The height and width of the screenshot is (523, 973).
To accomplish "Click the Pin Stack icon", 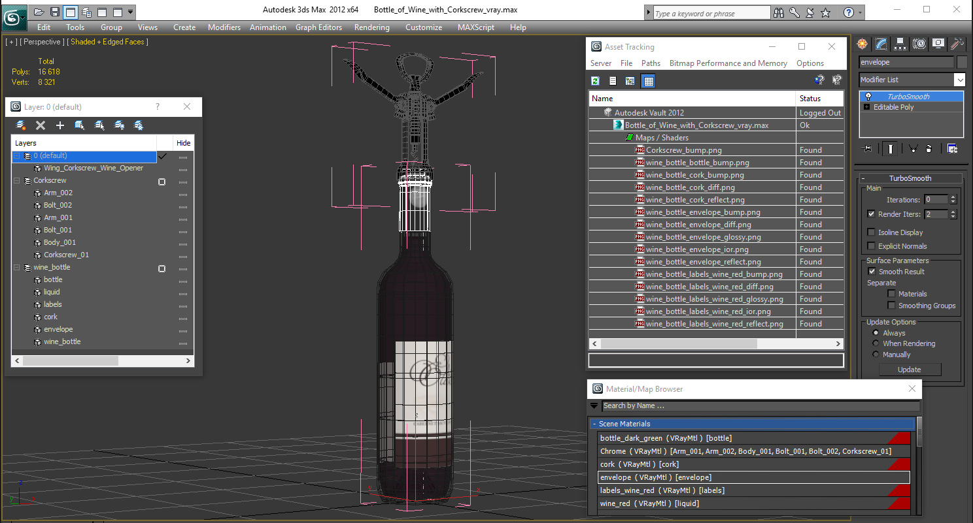I will [x=868, y=149].
